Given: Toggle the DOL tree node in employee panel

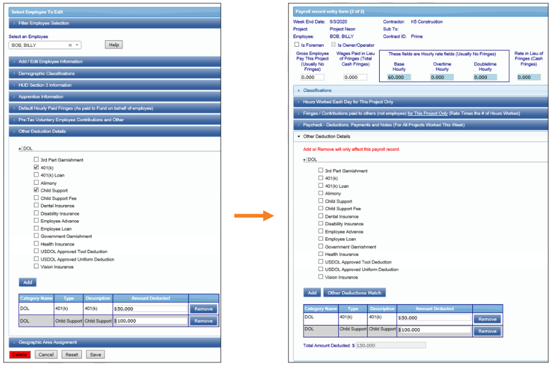Looking at the screenshot, I should [20, 148].
